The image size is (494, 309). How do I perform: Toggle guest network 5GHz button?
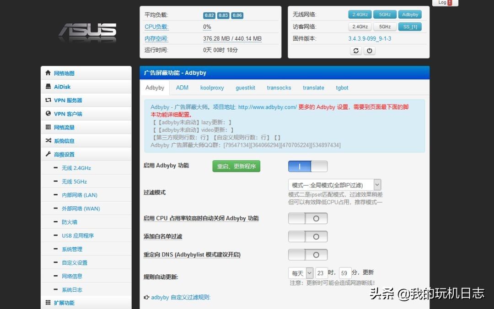(385, 27)
